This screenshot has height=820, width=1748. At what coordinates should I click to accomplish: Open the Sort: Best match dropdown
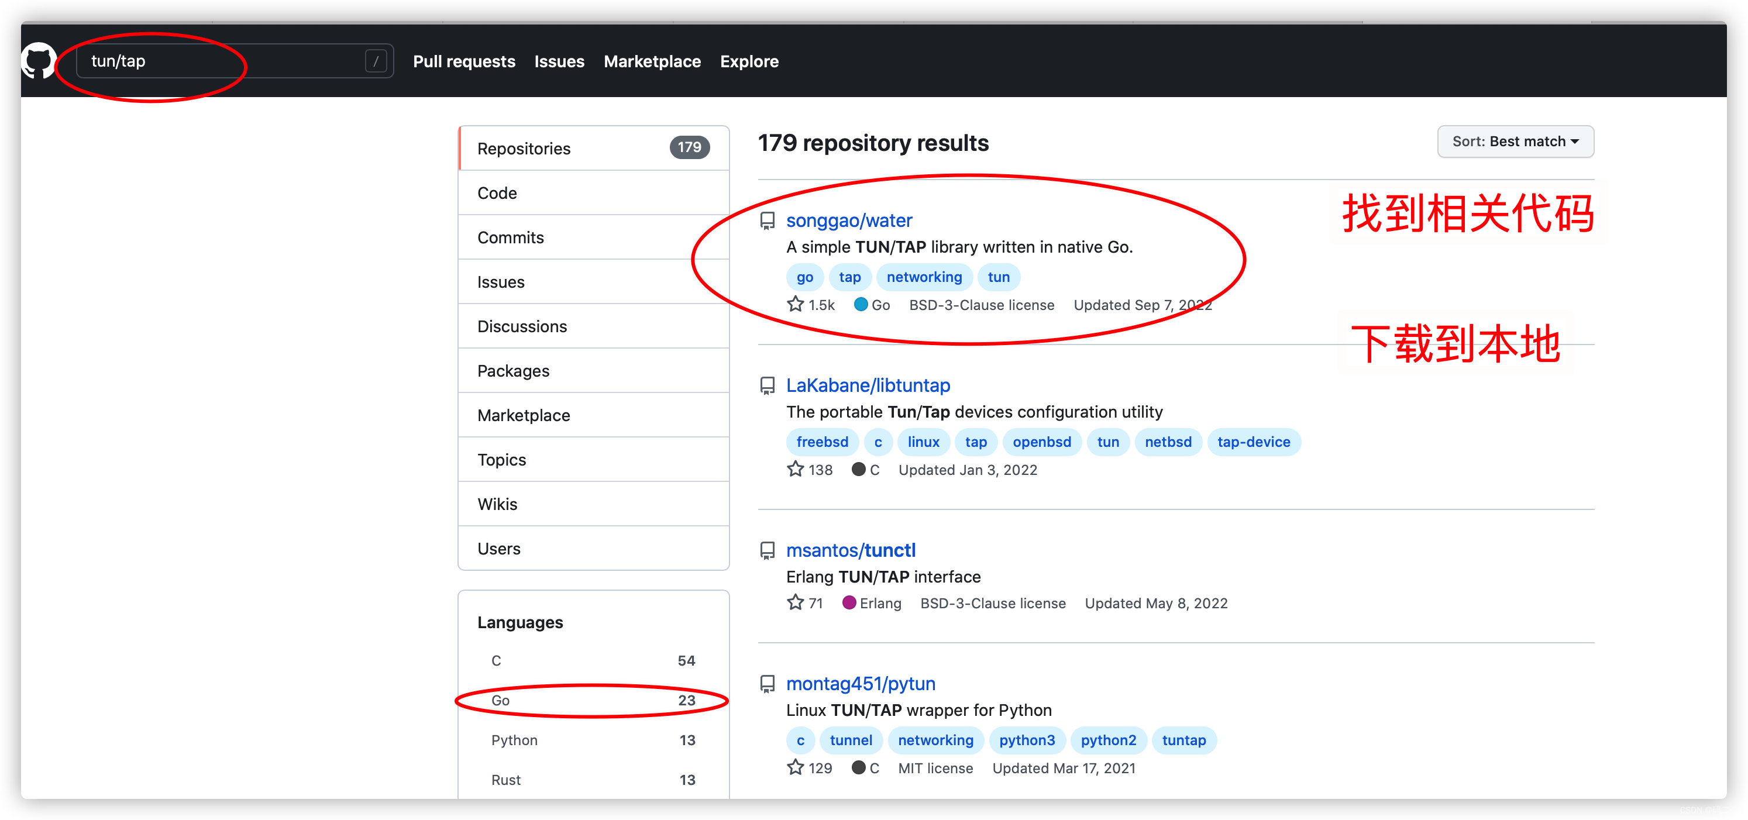coord(1515,142)
